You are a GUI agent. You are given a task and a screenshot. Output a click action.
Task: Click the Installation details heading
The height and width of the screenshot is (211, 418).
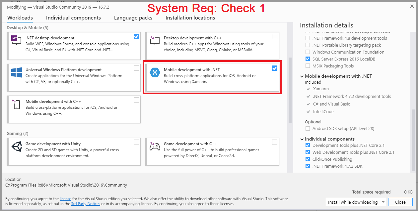(326, 25)
